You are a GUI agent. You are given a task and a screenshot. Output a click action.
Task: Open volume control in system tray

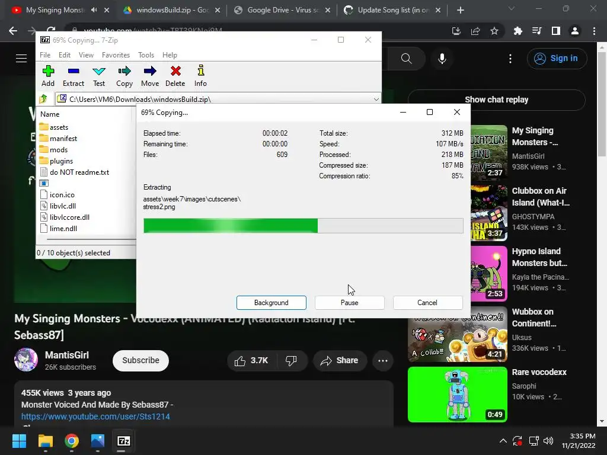tap(548, 441)
